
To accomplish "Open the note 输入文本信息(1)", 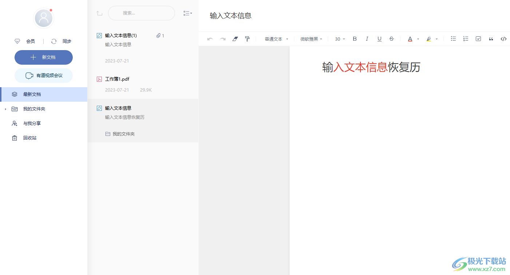I will pos(143,48).
